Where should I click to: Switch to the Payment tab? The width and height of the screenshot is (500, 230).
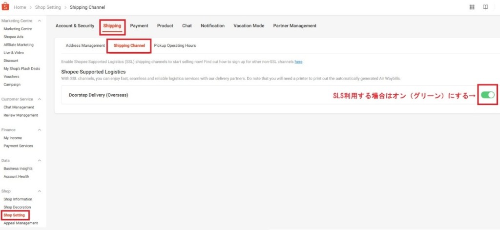(139, 26)
